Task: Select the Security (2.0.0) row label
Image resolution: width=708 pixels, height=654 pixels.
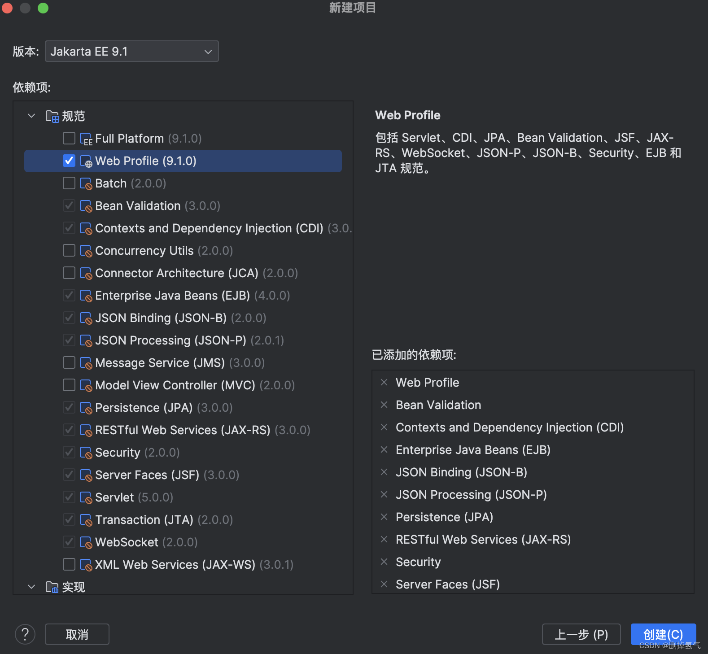Action: pos(137,453)
